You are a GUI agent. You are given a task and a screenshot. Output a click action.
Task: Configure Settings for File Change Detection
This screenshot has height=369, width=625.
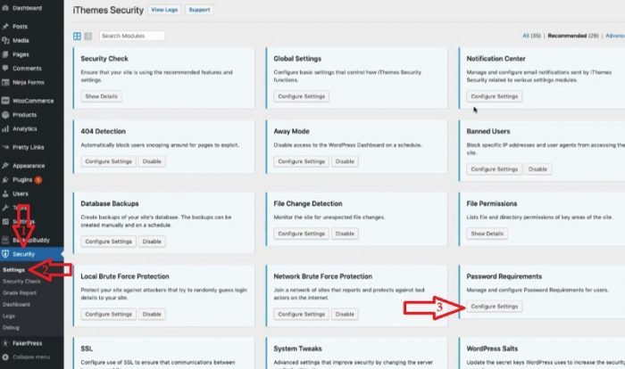click(302, 234)
